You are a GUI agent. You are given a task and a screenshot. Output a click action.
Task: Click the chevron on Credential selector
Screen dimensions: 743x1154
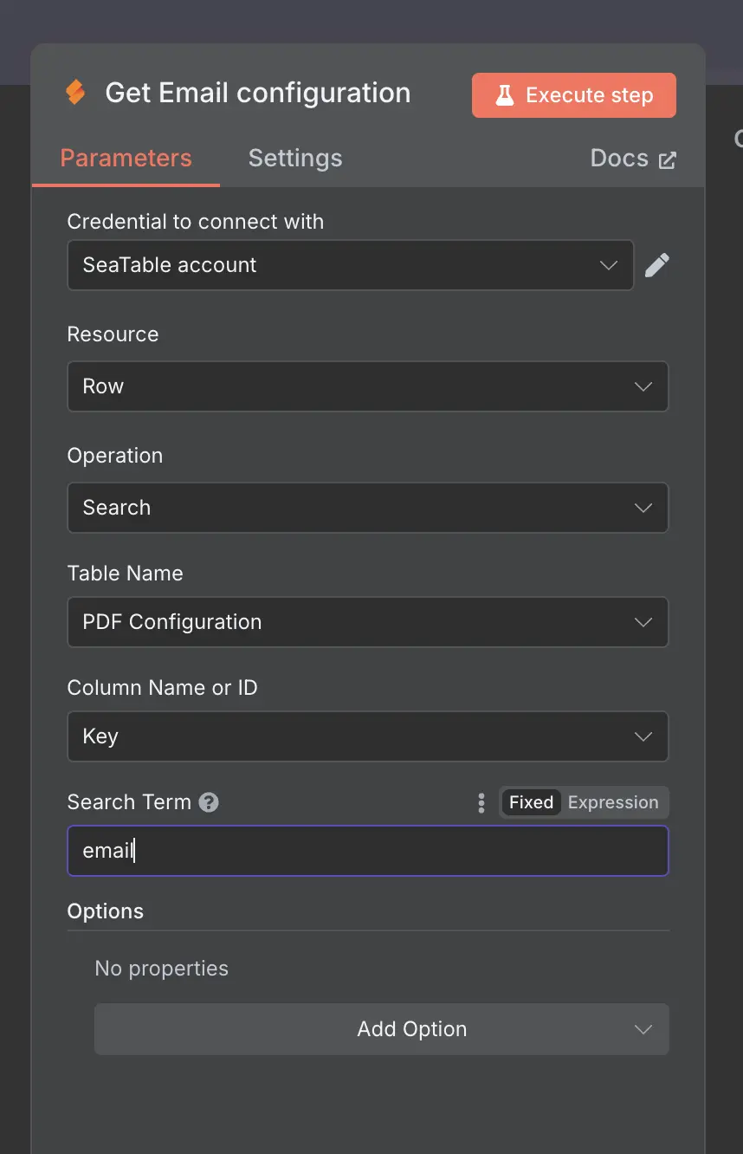609,265
